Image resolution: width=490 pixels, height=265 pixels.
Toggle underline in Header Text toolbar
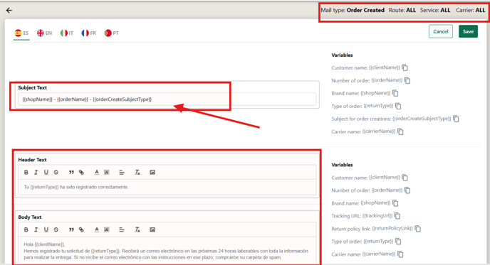pos(46,172)
